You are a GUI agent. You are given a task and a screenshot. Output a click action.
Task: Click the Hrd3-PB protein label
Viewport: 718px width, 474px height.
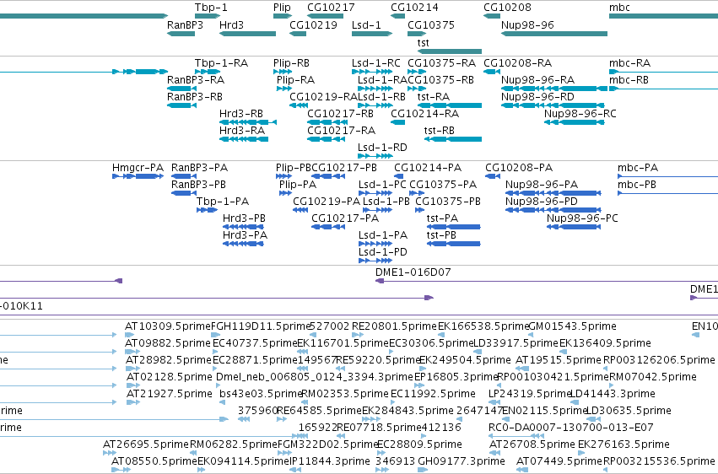[244, 218]
